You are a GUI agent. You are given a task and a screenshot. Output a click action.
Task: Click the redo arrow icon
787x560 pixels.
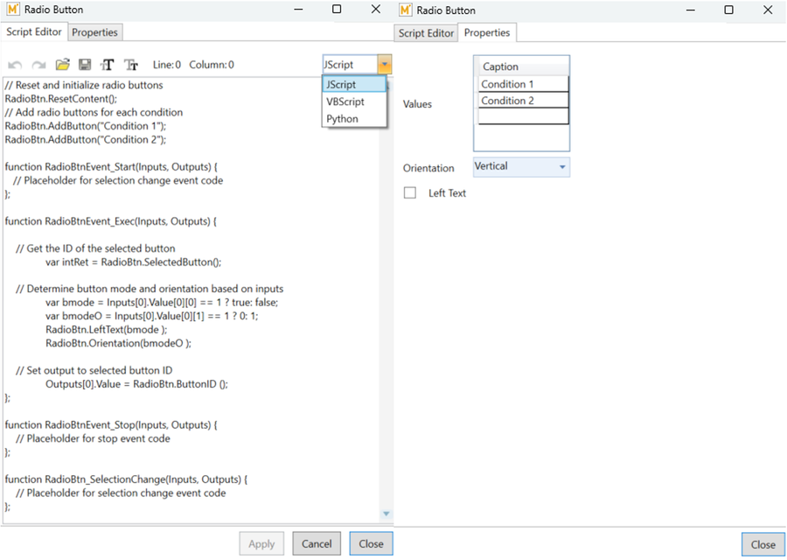pos(38,65)
